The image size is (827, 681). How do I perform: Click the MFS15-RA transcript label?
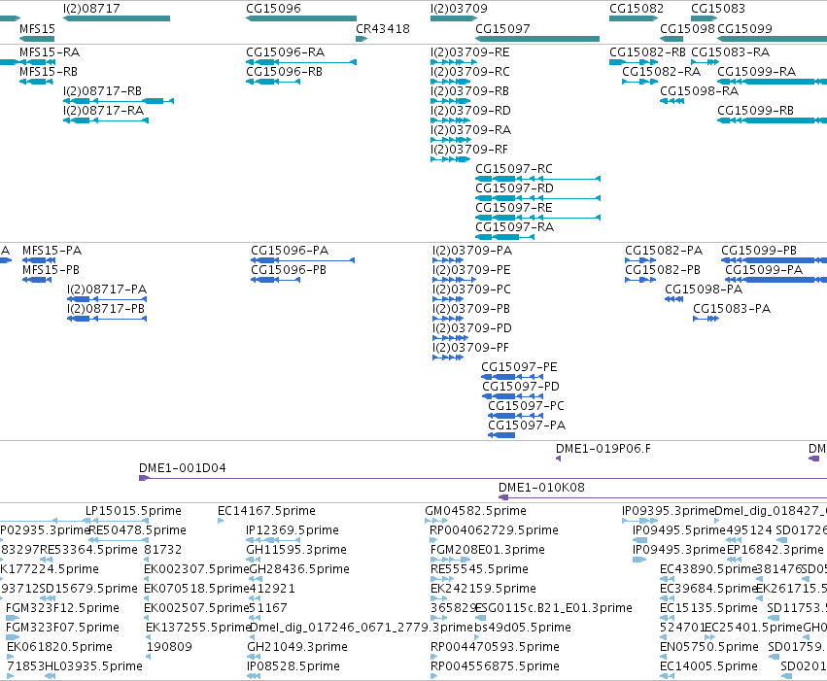click(x=50, y=52)
